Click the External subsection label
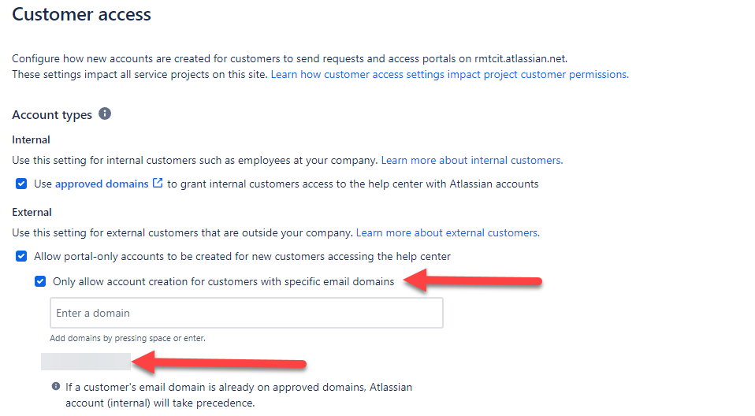Image resolution: width=755 pixels, height=416 pixels. tap(32, 213)
